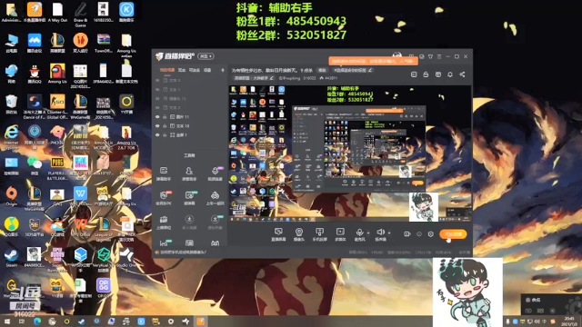This screenshot has height=327, width=582.
Task: Open the game-controller tool in toolbox's bottom row
Action: [215, 243]
